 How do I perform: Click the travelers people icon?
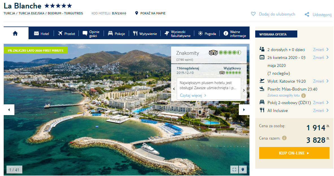click(x=262, y=49)
